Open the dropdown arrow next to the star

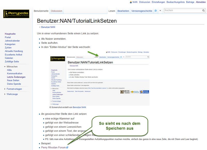coord(160,11)
